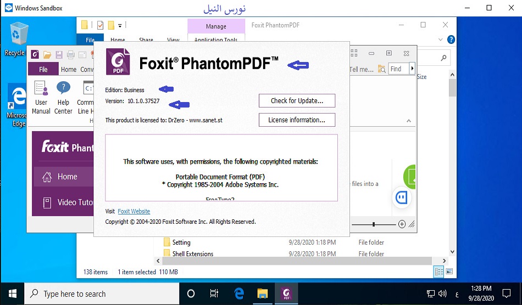The height and width of the screenshot is (305, 522).
Task: Click Explorer vertical scrollbar up arrow
Action: point(452,75)
